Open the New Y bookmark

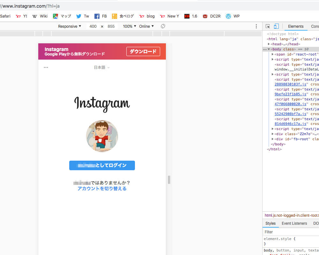click(x=169, y=16)
